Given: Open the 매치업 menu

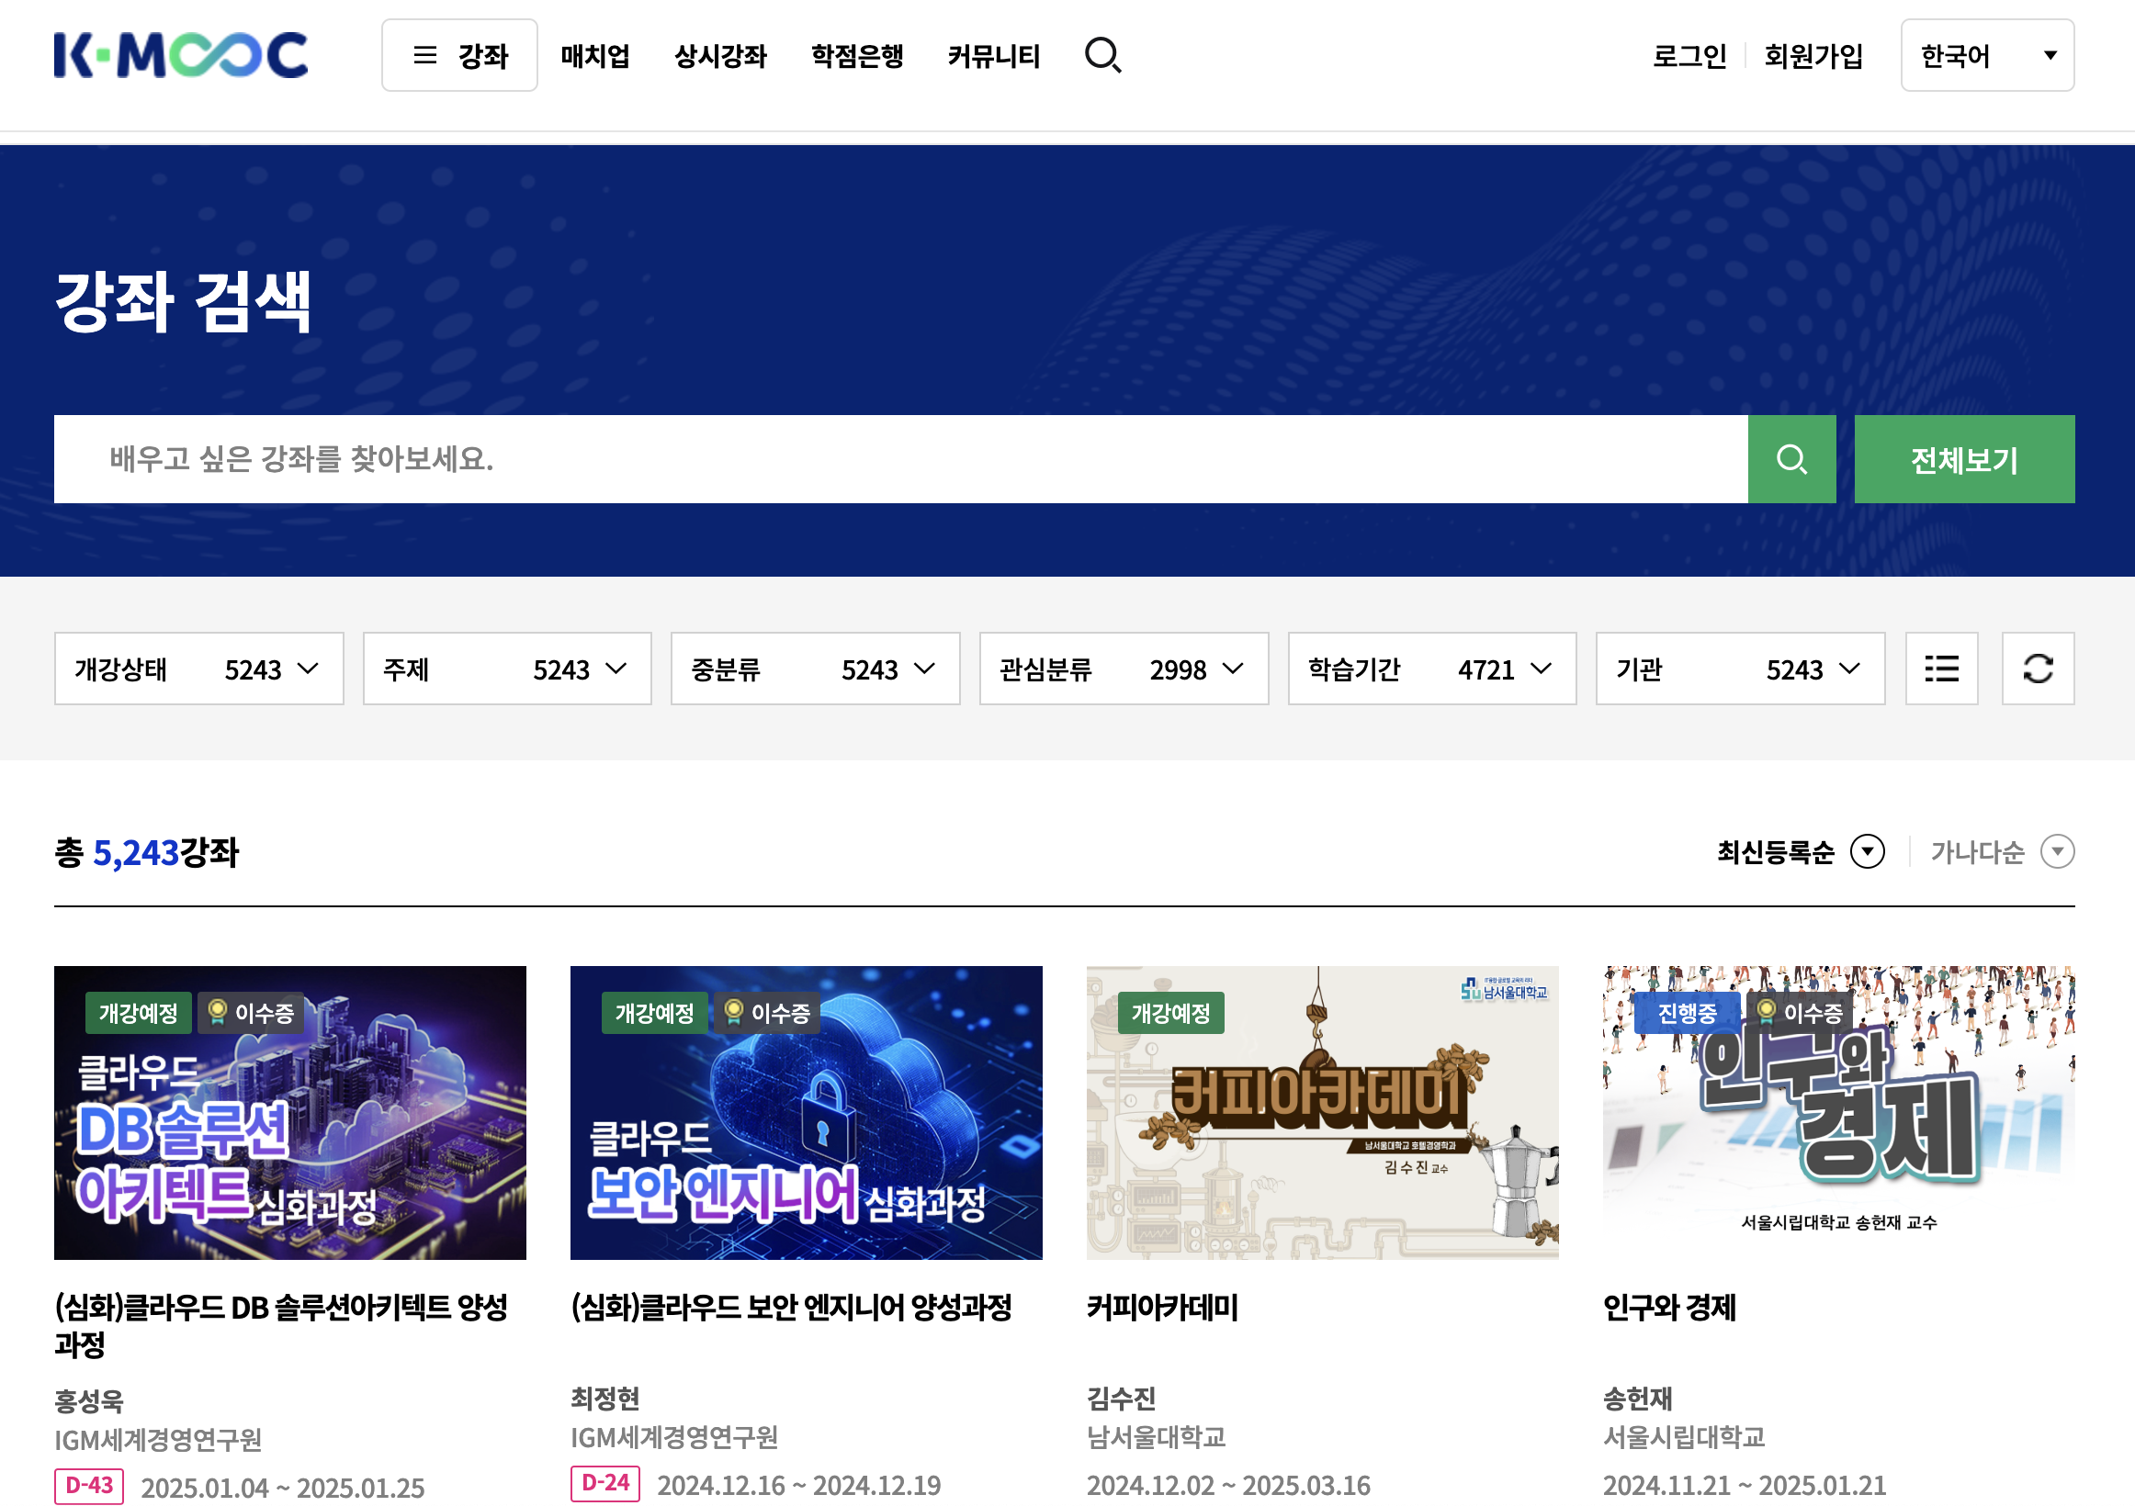Looking at the screenshot, I should (x=595, y=56).
